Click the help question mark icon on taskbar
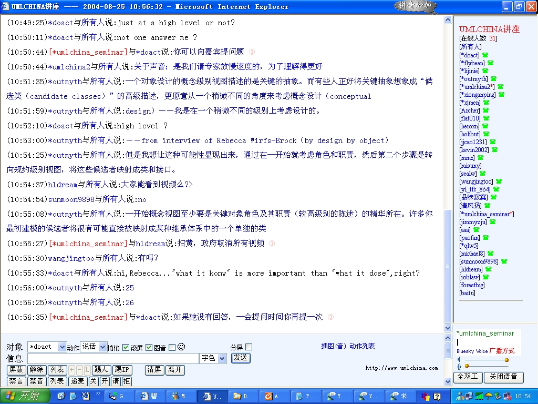Viewport: 538px width, 404px height. pos(437,397)
